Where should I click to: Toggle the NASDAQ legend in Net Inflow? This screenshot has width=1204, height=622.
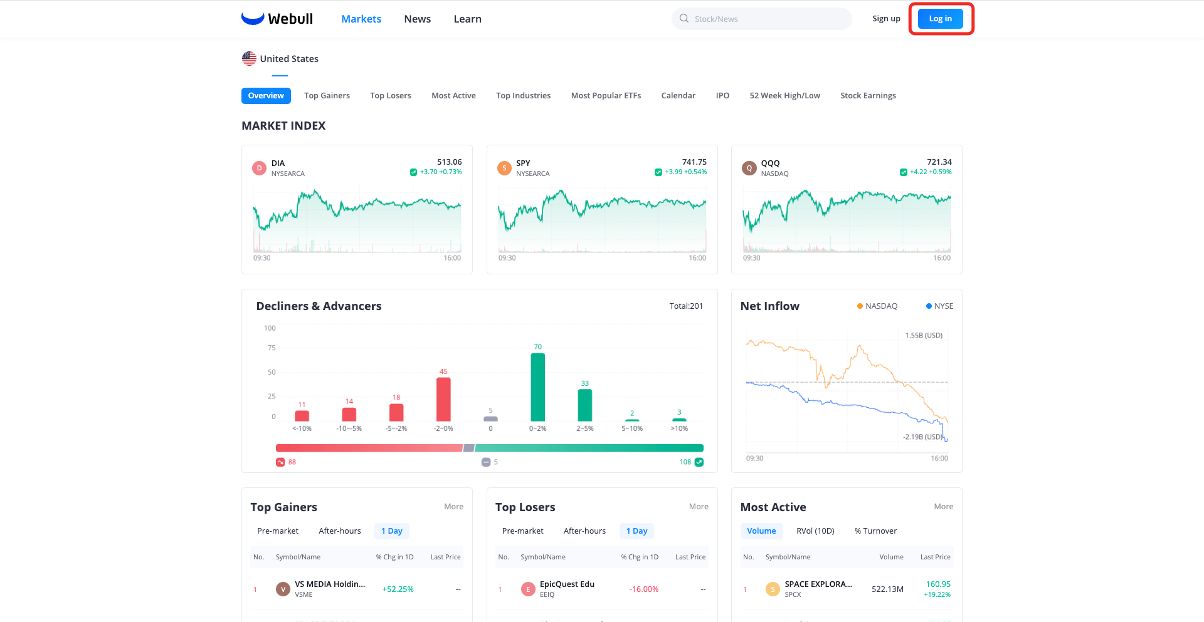[877, 306]
